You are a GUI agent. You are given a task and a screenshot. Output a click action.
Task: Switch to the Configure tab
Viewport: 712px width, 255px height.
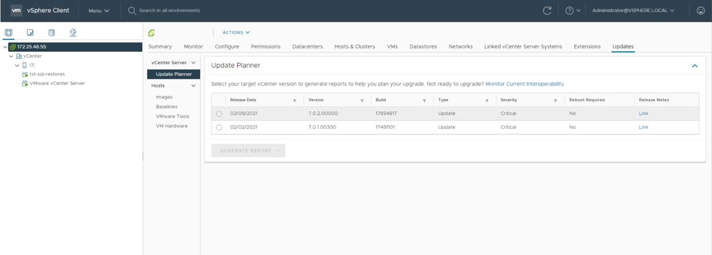pos(227,47)
